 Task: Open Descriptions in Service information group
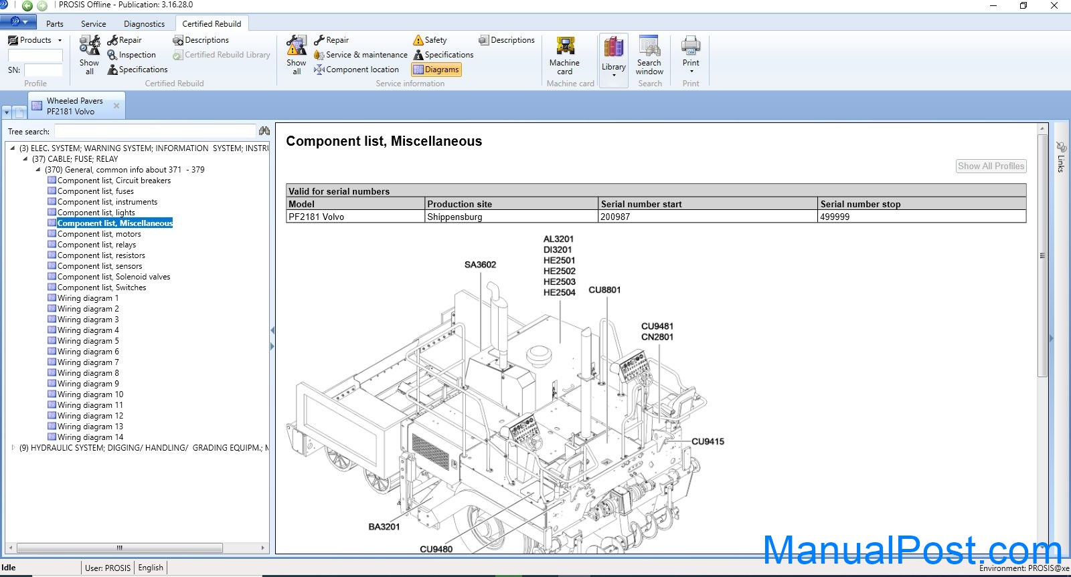507,40
